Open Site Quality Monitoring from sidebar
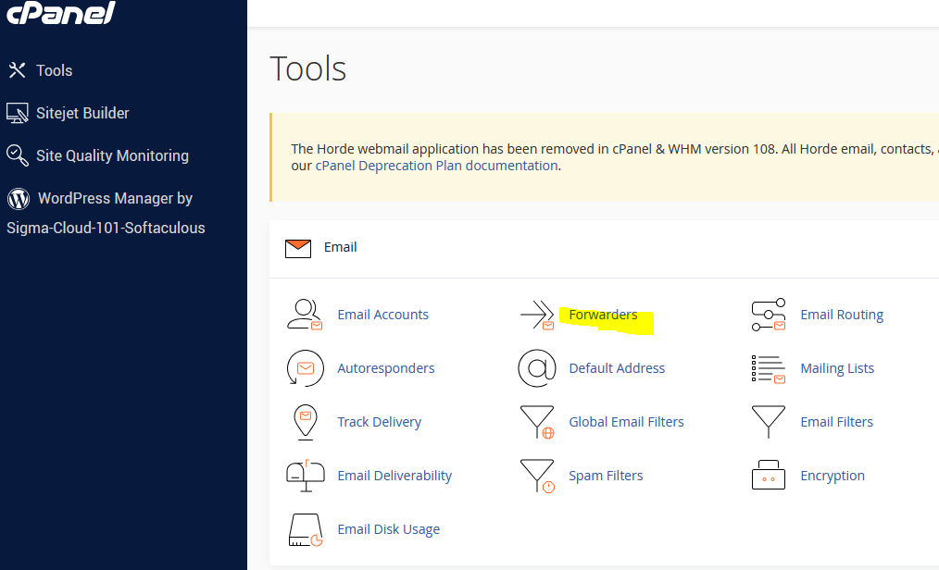939x570 pixels. tap(112, 155)
